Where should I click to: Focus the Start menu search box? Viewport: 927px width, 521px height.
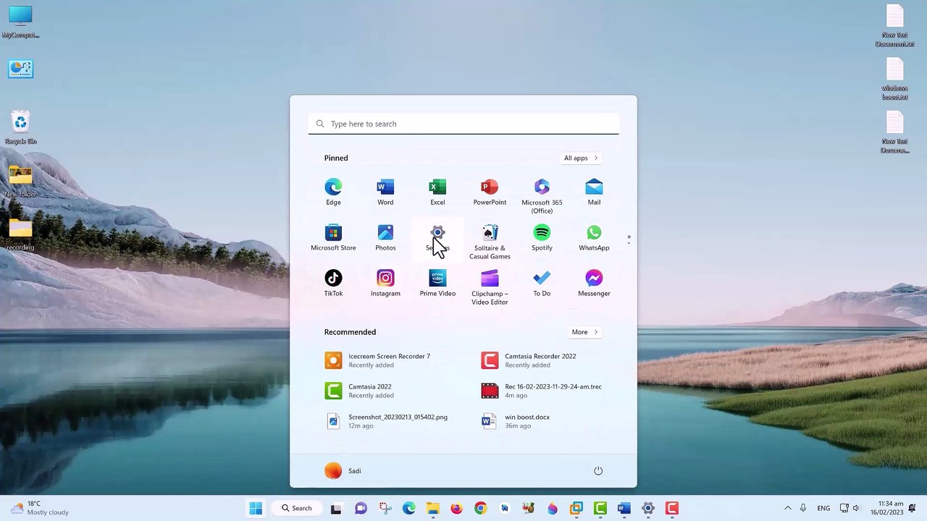tap(463, 124)
